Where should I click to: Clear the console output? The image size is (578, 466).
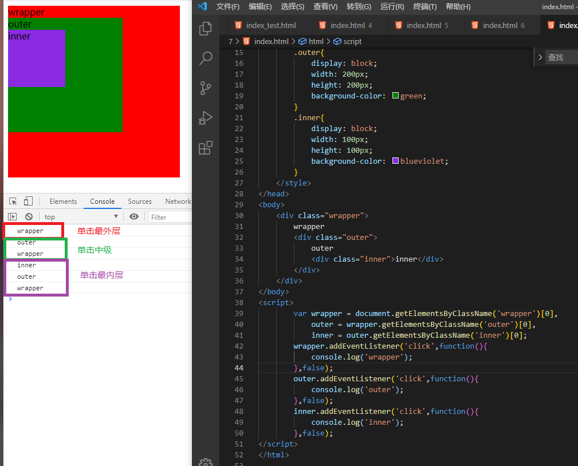(29, 216)
